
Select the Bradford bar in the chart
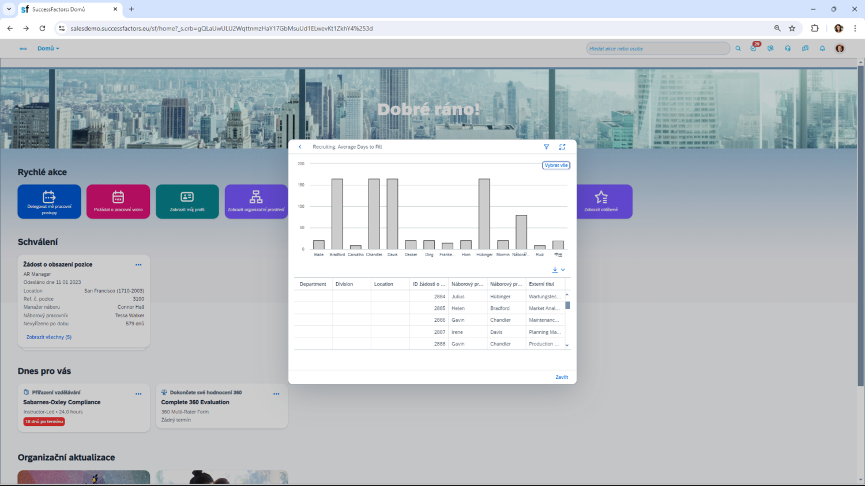click(337, 214)
